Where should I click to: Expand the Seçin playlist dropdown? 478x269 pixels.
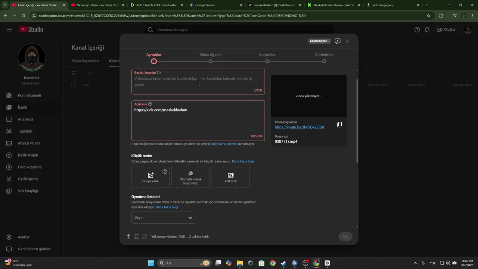164,217
